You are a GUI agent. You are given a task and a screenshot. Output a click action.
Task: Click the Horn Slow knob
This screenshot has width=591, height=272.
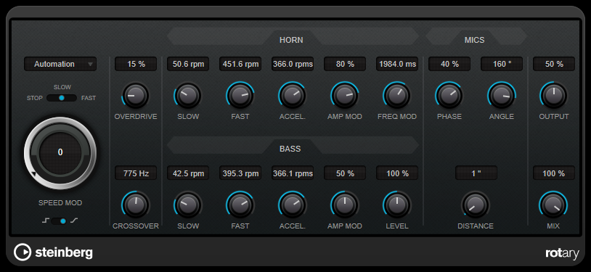(188, 96)
